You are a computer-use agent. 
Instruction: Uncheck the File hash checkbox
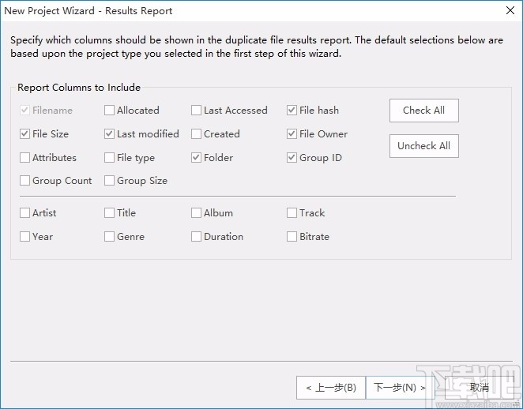pos(292,111)
